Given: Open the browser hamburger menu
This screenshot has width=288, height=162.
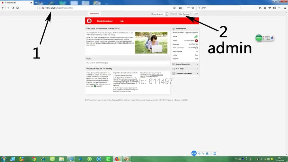Looking at the screenshot, I should point(285,8).
